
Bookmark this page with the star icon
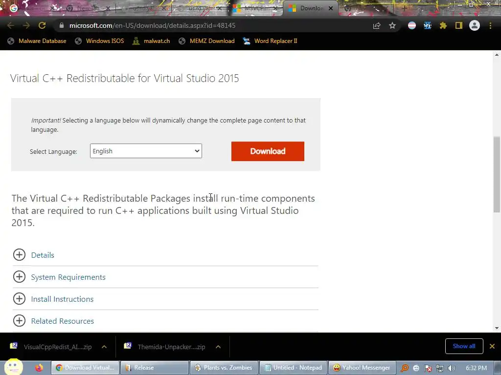[392, 25]
